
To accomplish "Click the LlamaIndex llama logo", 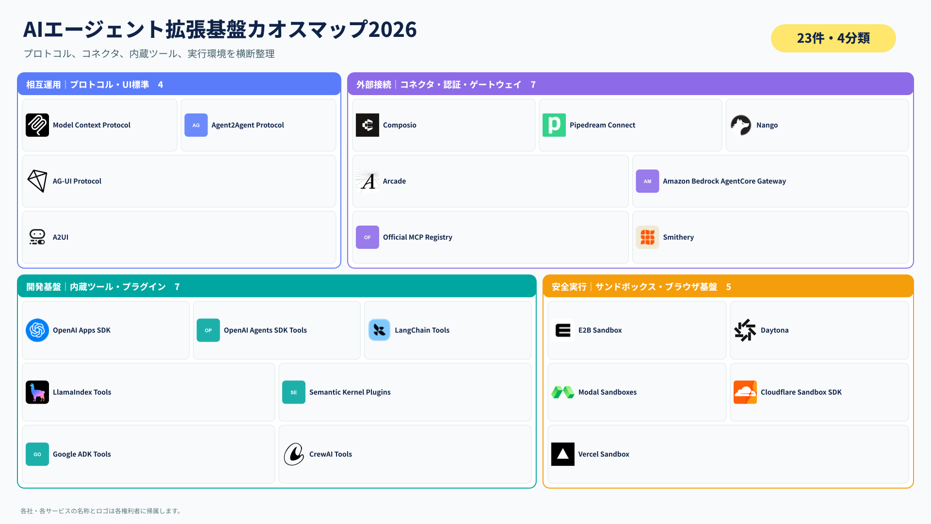I will pyautogui.click(x=37, y=392).
